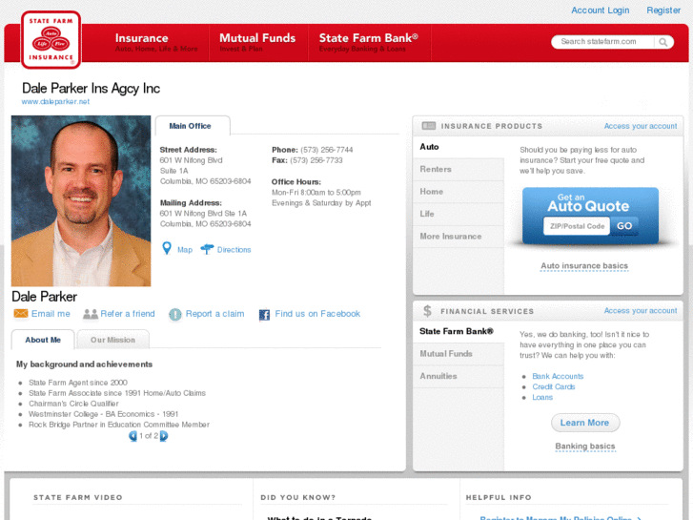Click the Map link
This screenshot has width=693, height=520.
[185, 250]
